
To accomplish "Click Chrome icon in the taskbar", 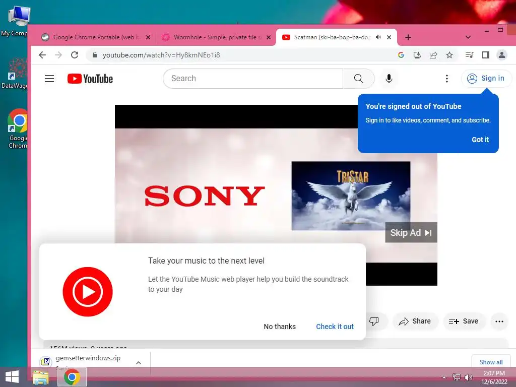I will (72, 377).
